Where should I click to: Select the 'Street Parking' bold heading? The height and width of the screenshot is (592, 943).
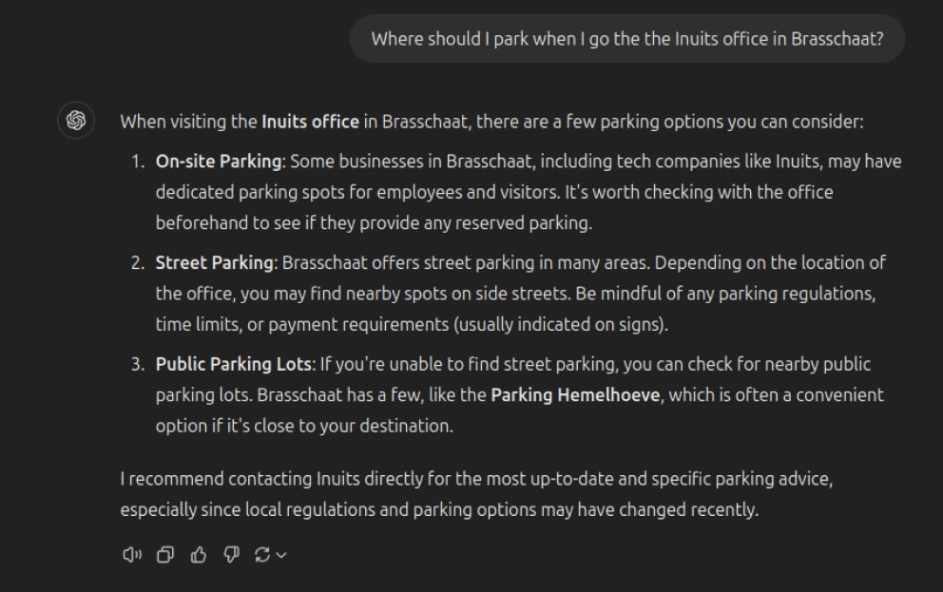pos(215,262)
